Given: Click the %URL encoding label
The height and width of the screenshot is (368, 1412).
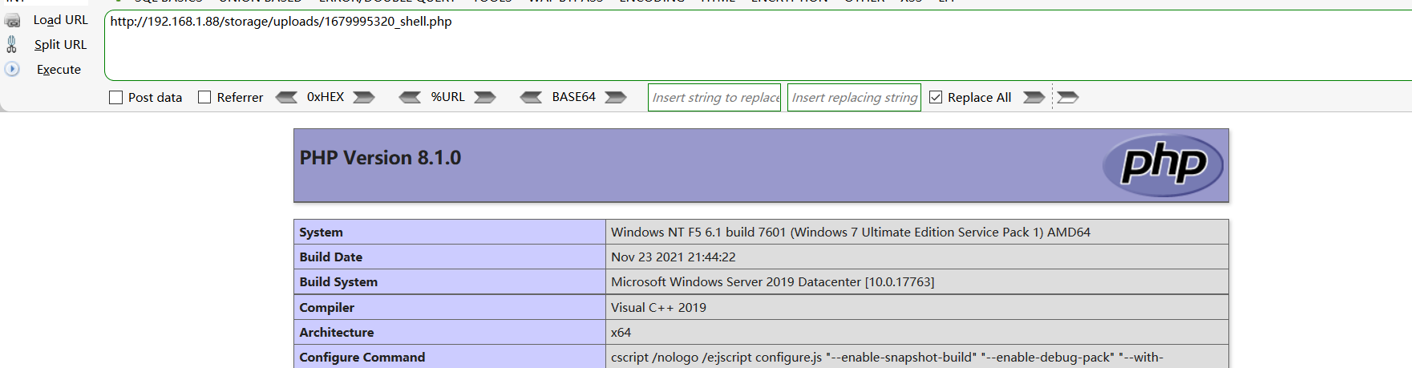Looking at the screenshot, I should pos(447,97).
